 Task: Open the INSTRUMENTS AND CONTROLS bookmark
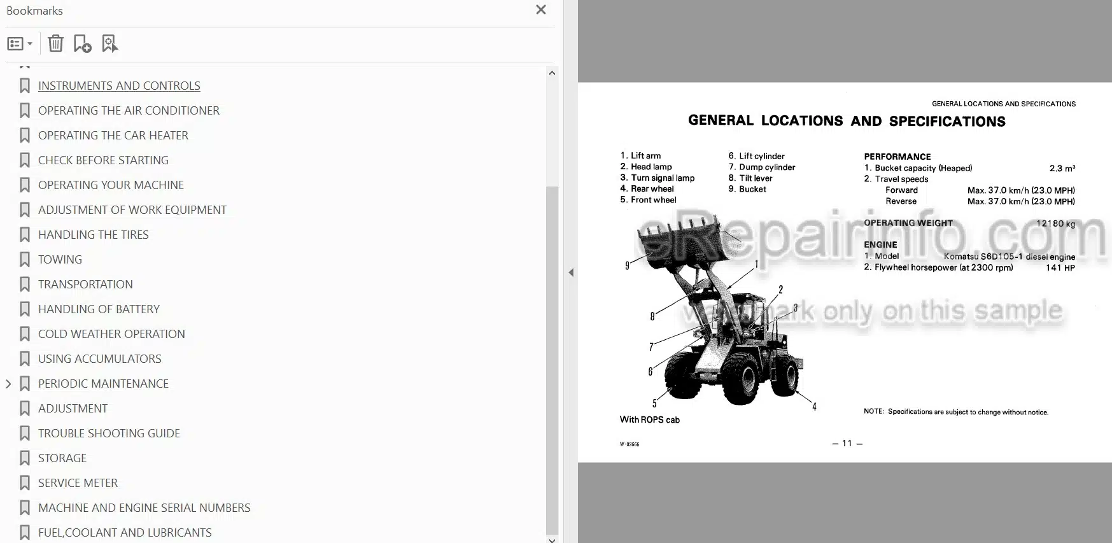(119, 85)
